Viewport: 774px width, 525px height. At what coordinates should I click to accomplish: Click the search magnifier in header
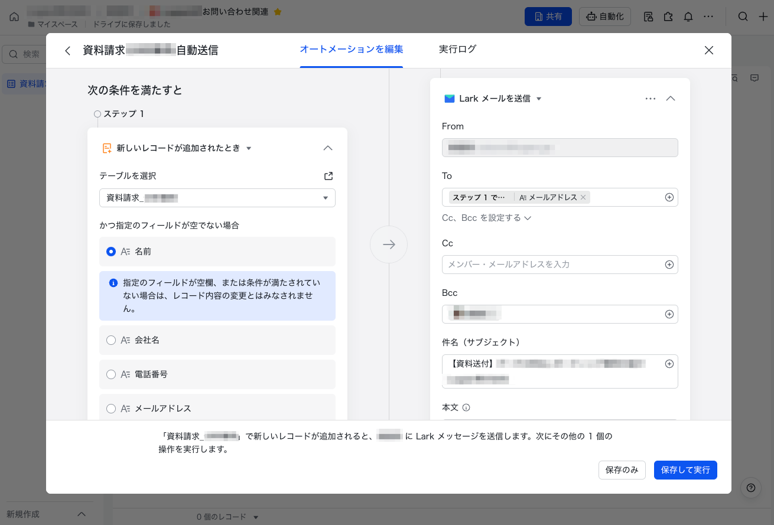[743, 17]
